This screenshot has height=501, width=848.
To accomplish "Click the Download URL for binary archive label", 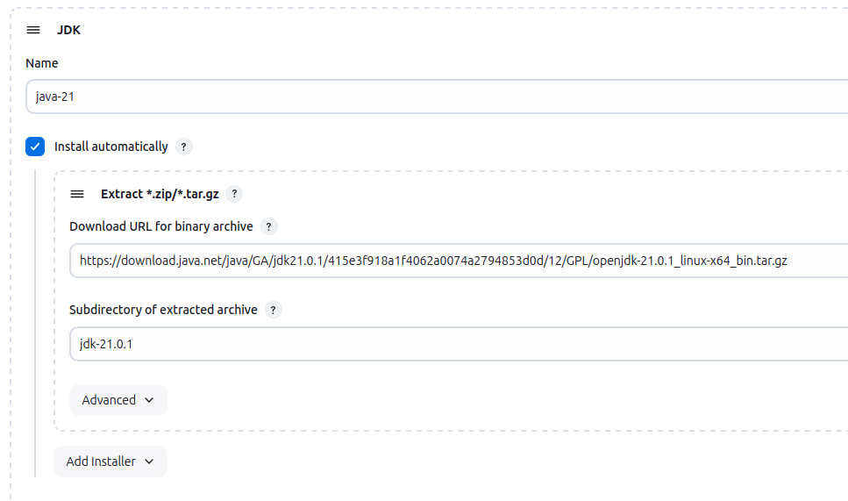I will (161, 226).
